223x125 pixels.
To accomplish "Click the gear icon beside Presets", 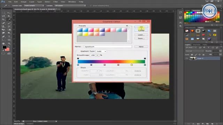I will click(x=127, y=26).
